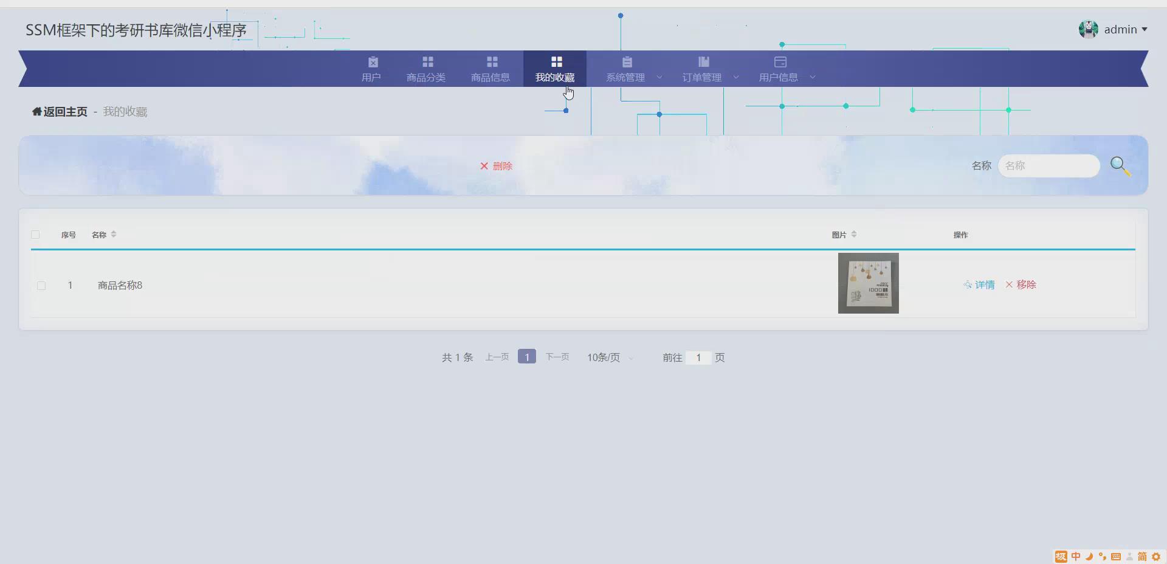Open the 订单管理 dropdown menu
Viewport: 1167px width, 564px height.
coord(736,77)
